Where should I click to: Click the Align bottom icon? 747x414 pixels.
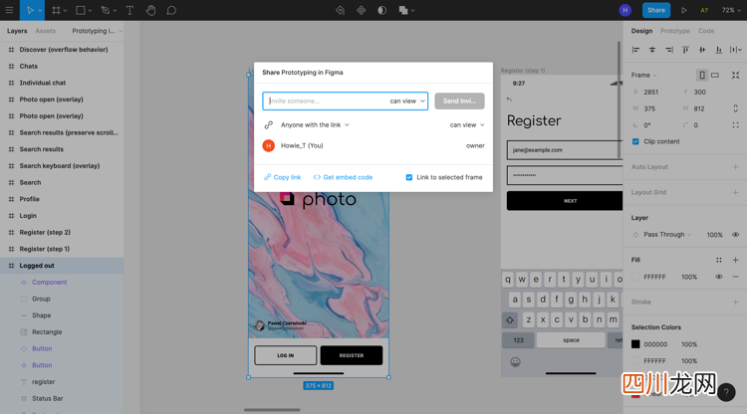click(x=719, y=50)
